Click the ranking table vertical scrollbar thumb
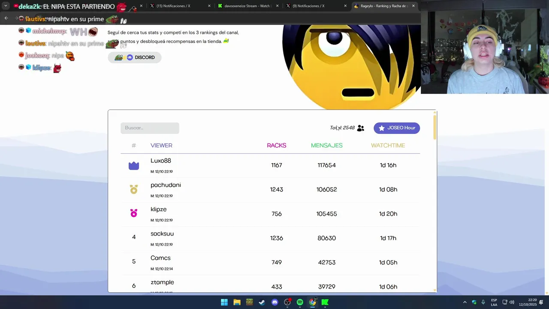 [435, 127]
